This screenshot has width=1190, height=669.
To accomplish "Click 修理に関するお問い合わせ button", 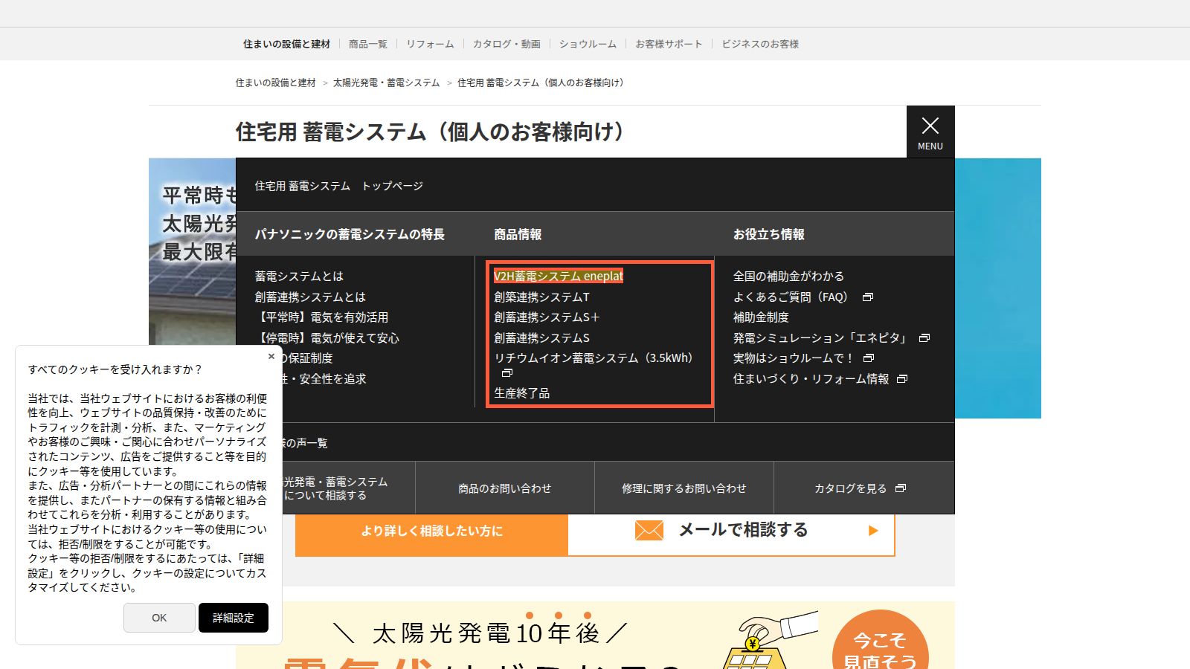I will pos(684,488).
